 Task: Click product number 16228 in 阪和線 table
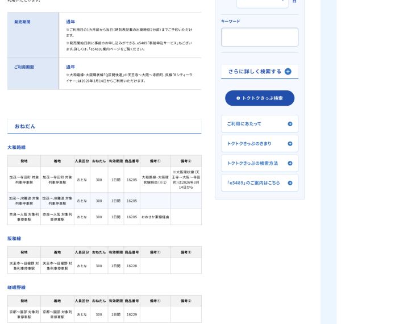click(x=132, y=265)
